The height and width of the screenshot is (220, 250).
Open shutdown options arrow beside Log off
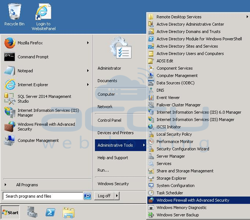click(x=117, y=195)
